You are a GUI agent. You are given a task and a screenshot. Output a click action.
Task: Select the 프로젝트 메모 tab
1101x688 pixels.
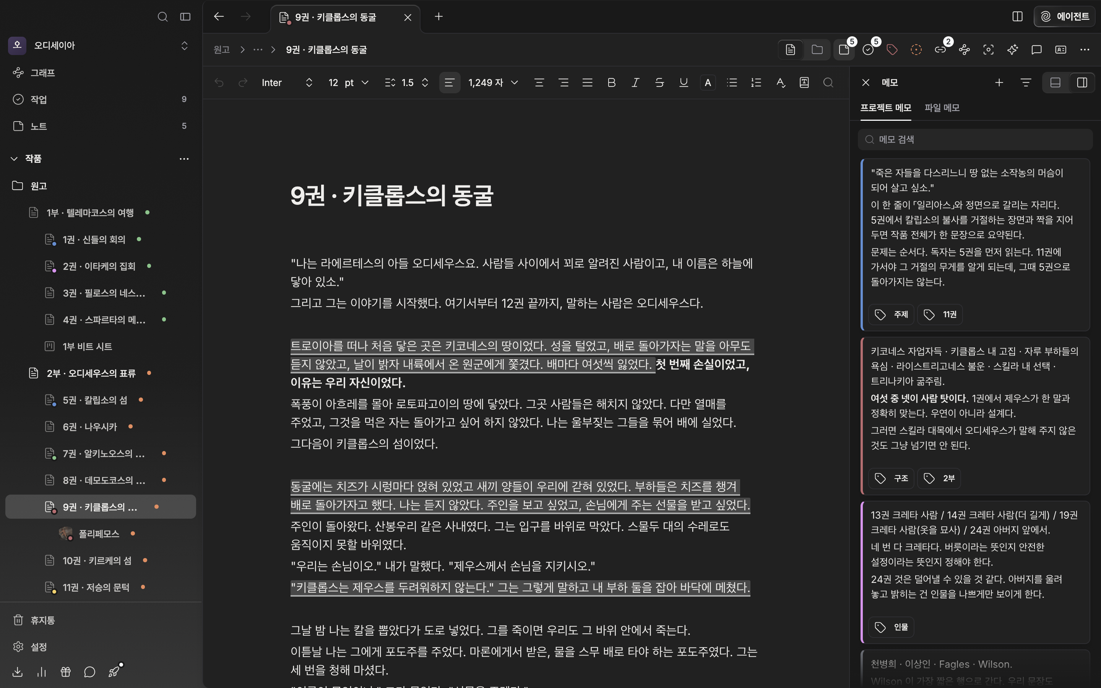pos(885,108)
